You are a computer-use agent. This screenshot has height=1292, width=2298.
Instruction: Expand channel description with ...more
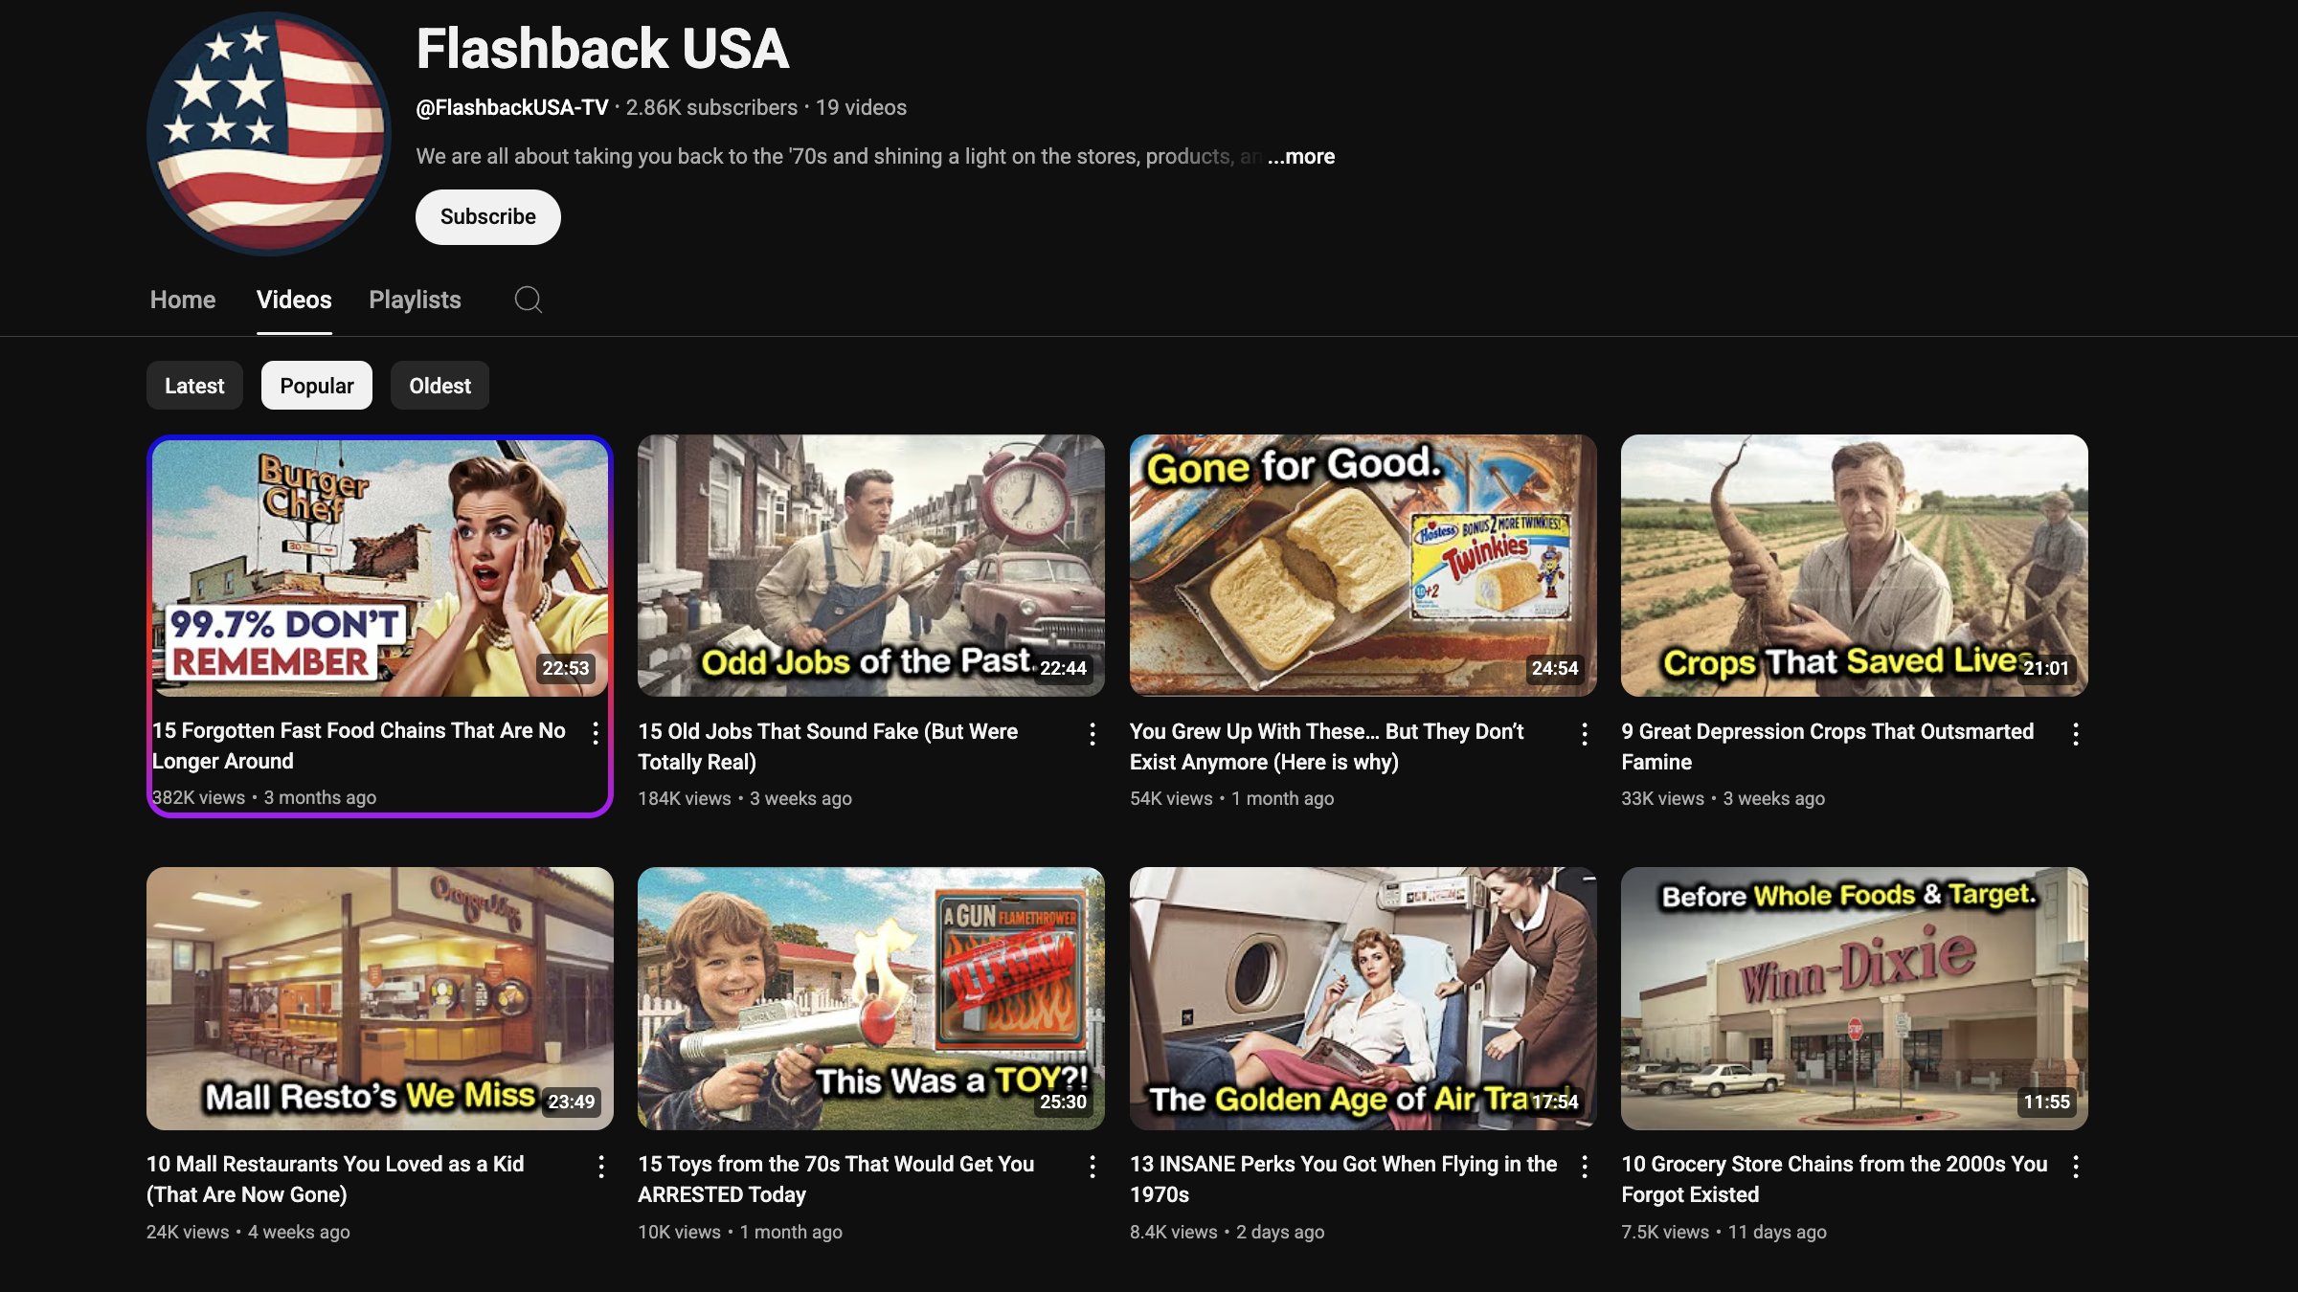pyautogui.click(x=1300, y=156)
